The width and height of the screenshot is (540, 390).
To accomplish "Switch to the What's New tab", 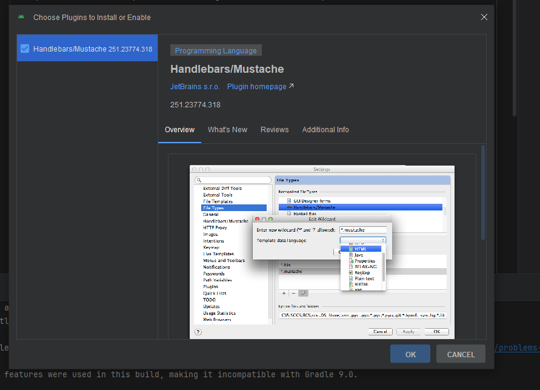I will (x=227, y=130).
